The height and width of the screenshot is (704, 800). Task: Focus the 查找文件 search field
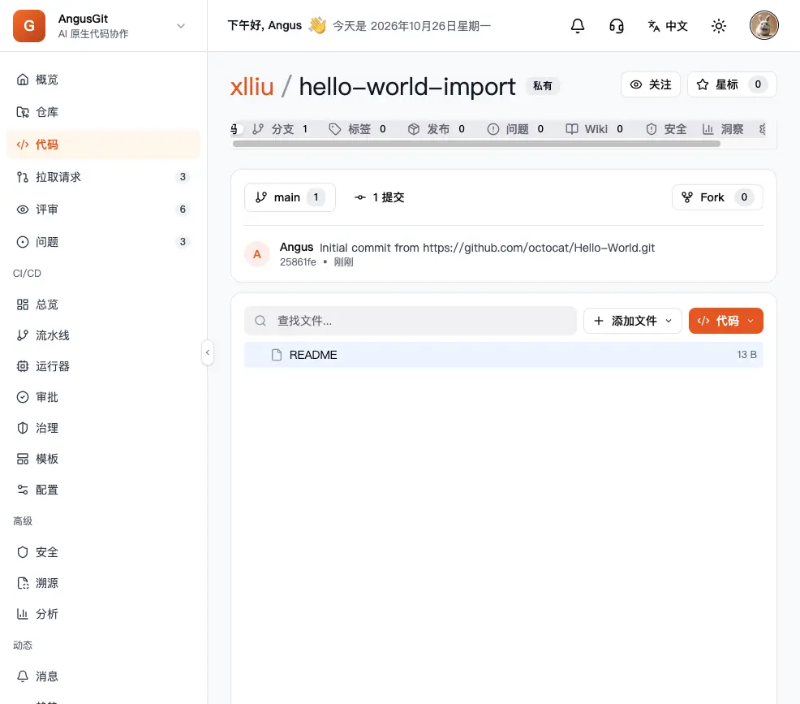pos(411,321)
